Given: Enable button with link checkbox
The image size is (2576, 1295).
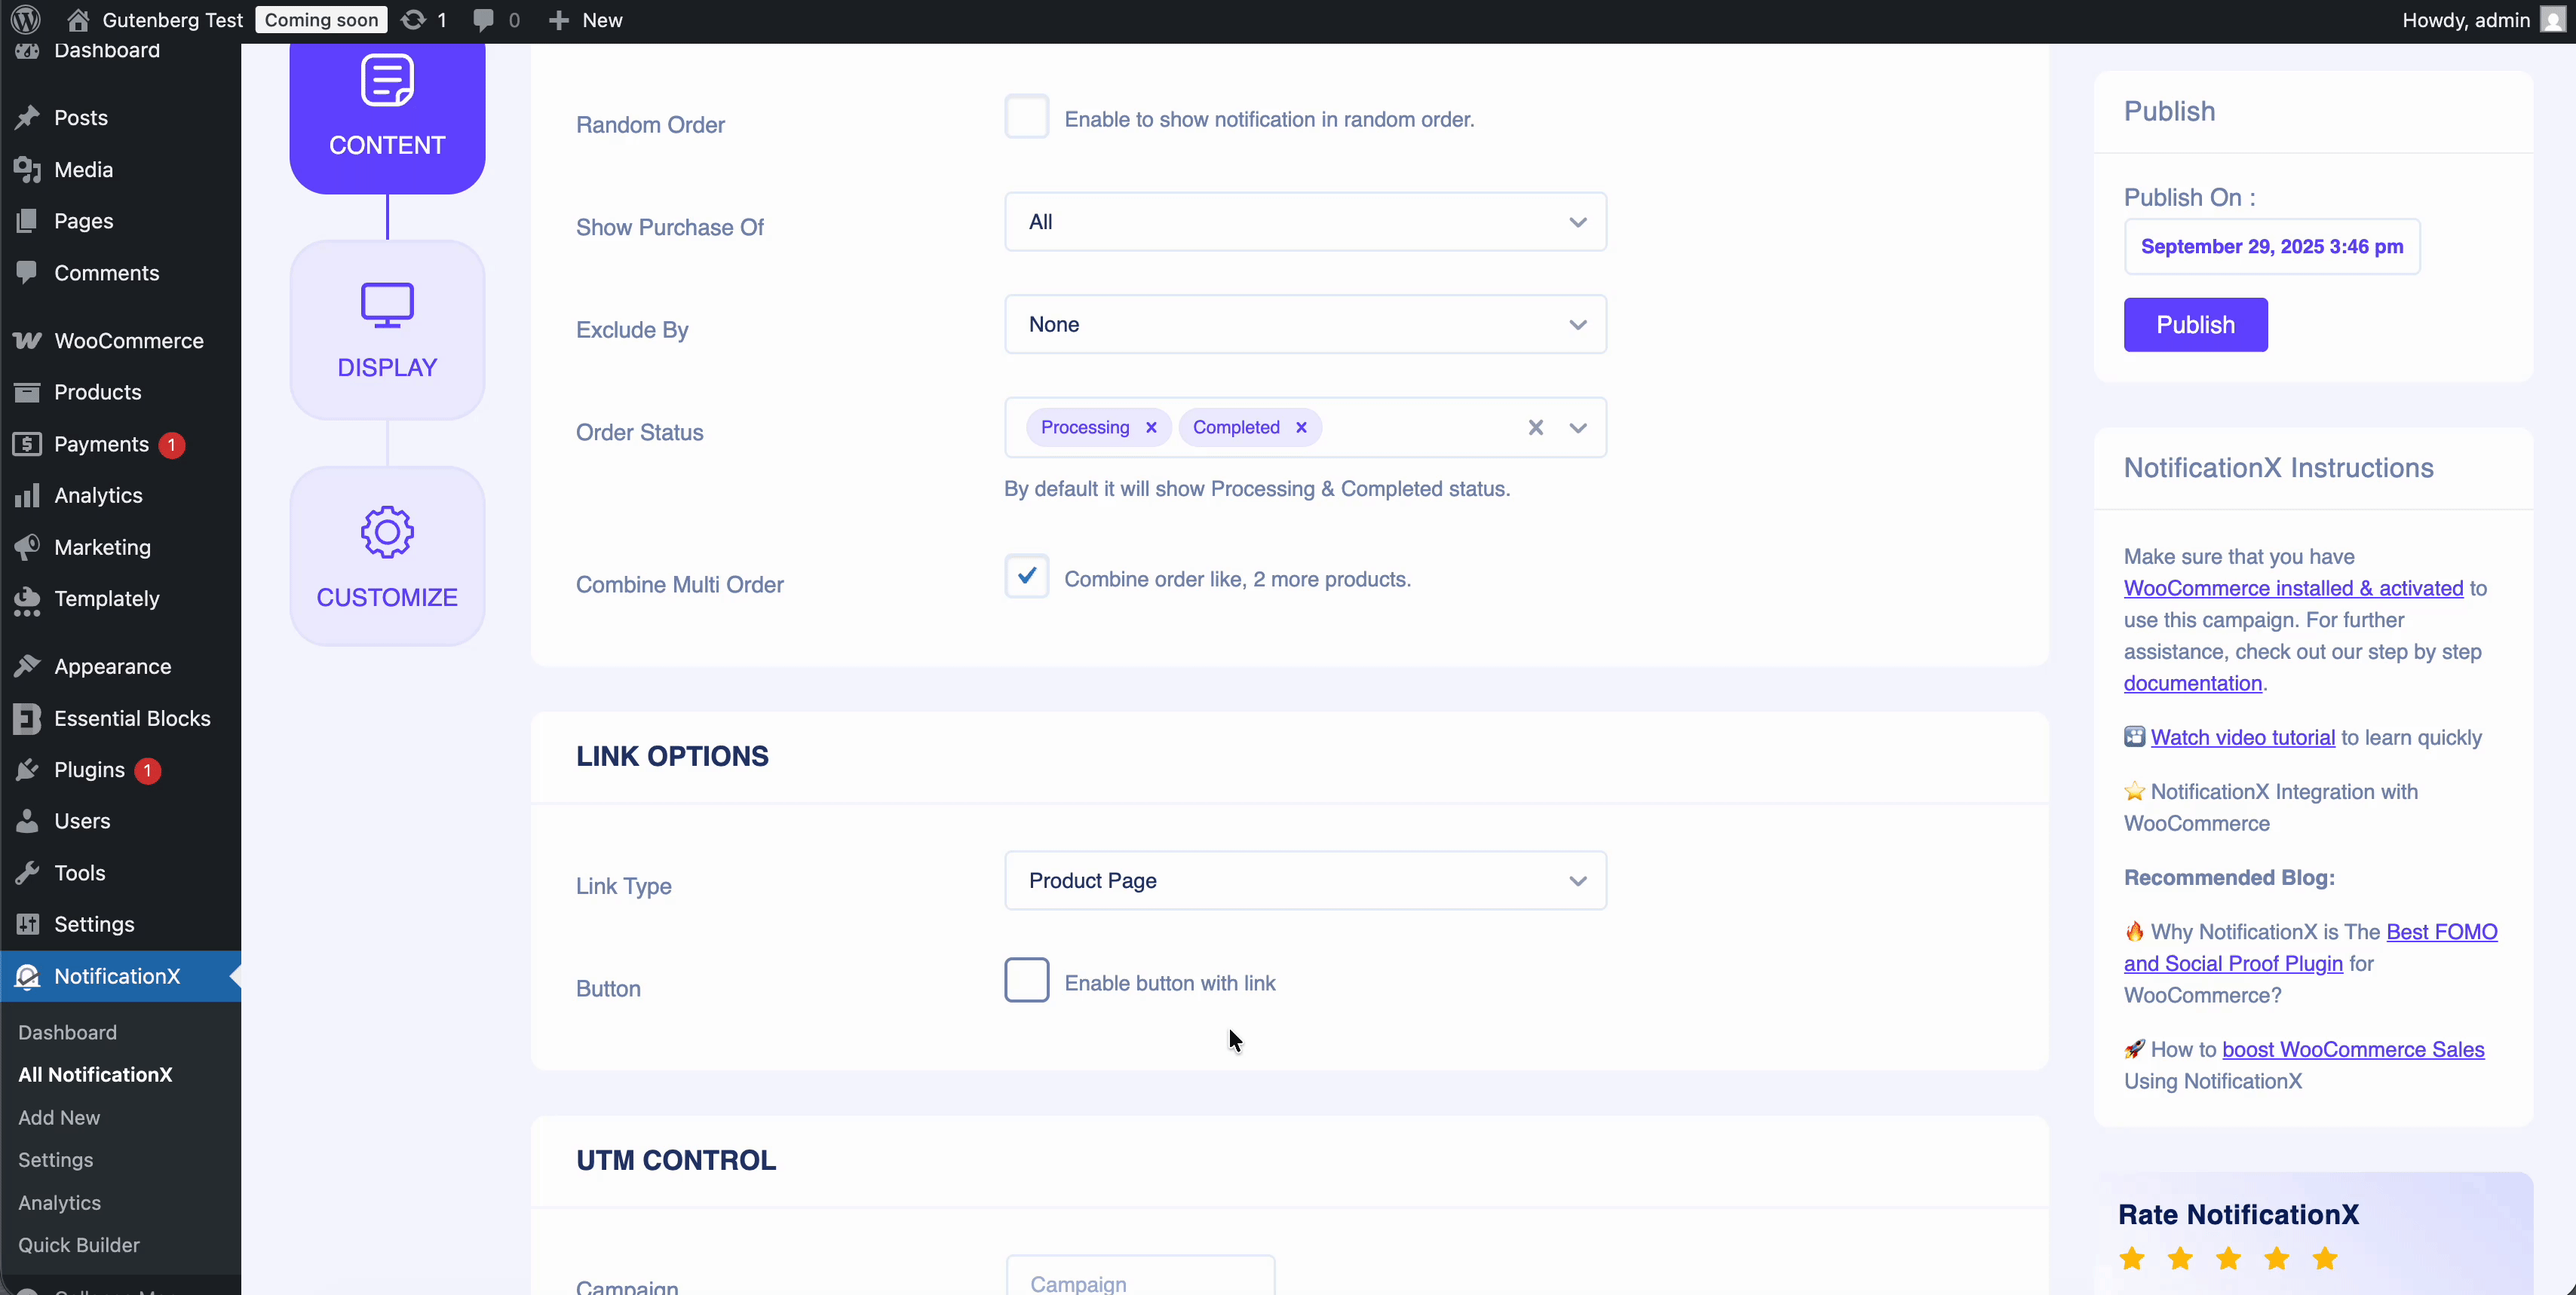Looking at the screenshot, I should tap(1026, 980).
